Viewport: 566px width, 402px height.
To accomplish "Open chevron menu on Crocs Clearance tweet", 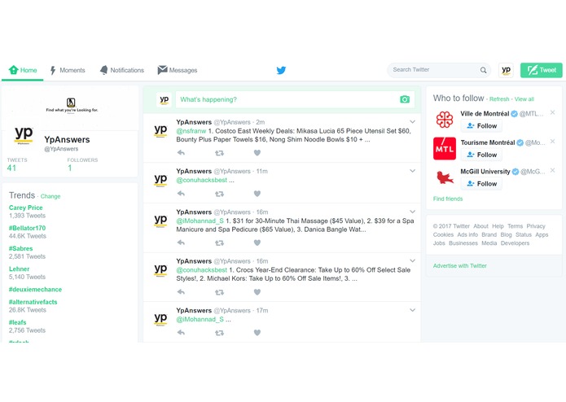I will [x=412, y=260].
